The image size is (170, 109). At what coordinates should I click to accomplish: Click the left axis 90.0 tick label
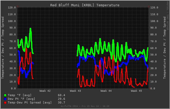[x=13, y=28]
